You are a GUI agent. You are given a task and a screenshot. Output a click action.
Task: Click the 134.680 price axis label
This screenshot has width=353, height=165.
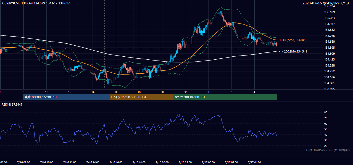click(330, 42)
